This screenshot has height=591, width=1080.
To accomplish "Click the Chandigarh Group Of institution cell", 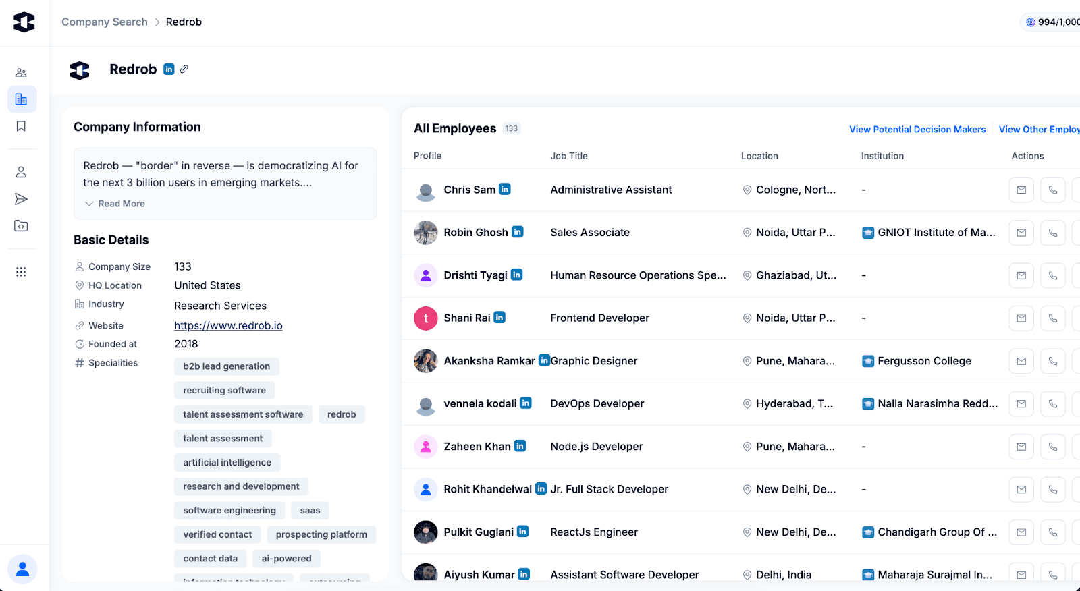I will pyautogui.click(x=929, y=532).
